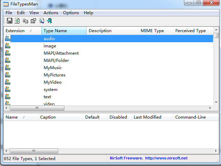The image size is (221, 166).
Task: Click the Save Selected Items toolbar icon
Action: 10,21
